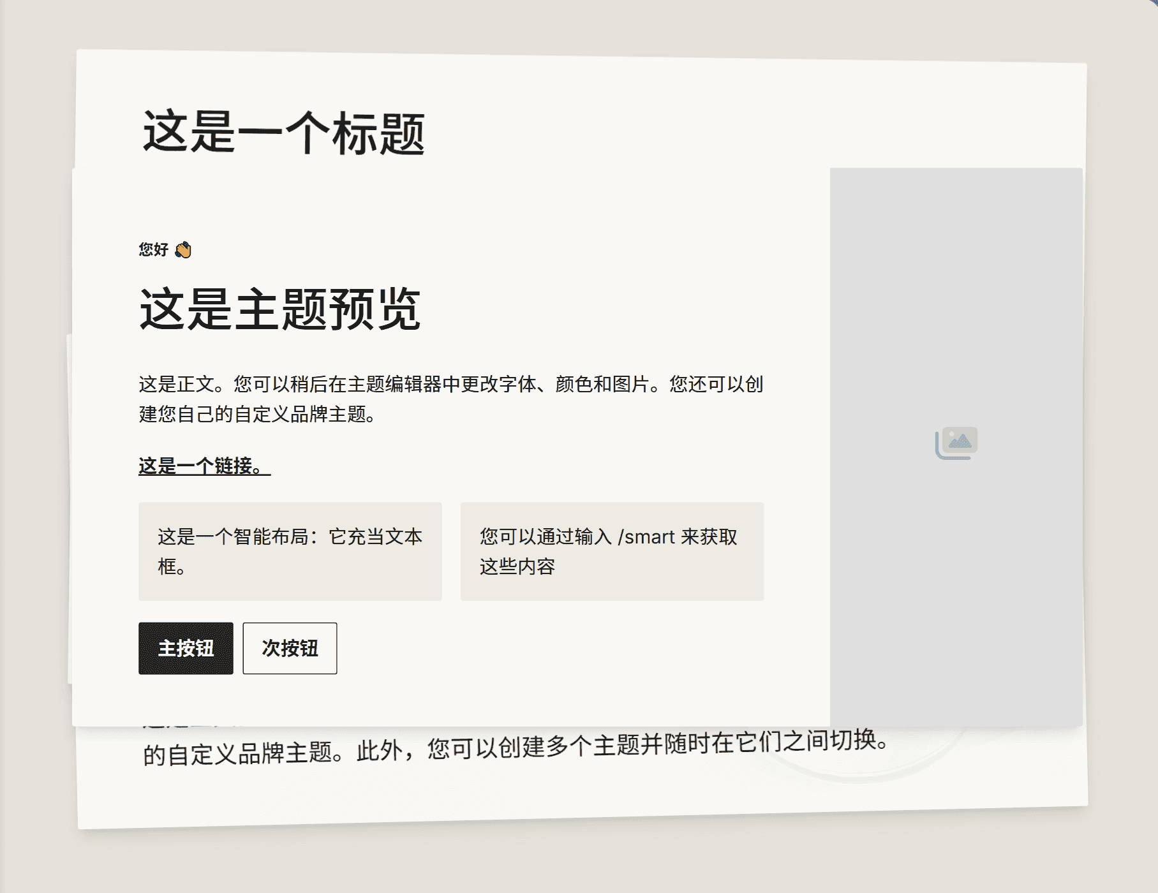Select the box mentioning "/smart"
Viewport: 1158px width, 893px height.
(x=611, y=551)
